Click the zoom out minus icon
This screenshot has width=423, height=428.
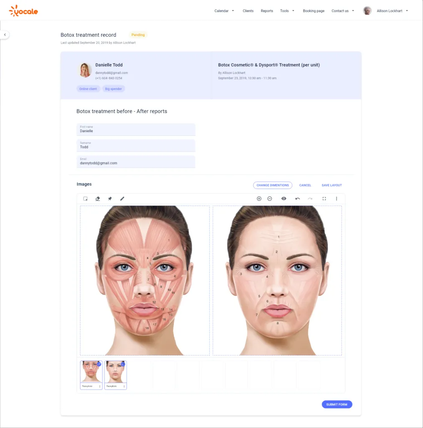coord(270,199)
